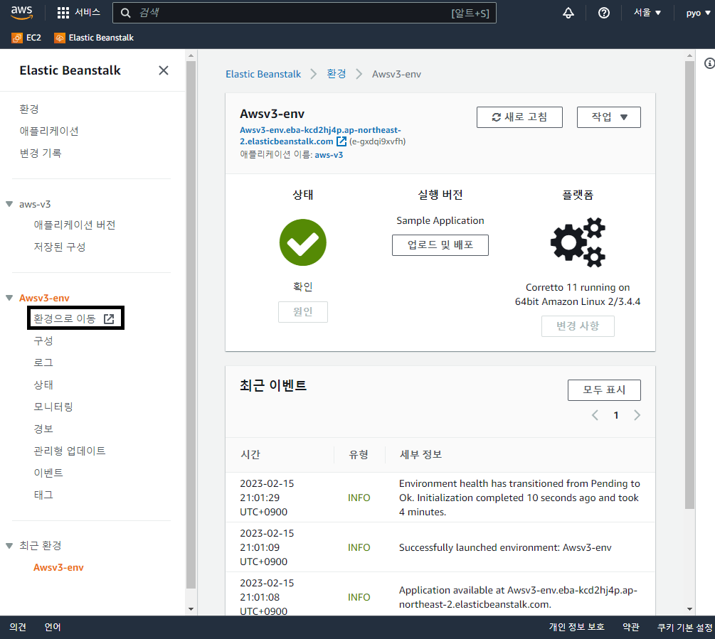
Task: Select Awsv3-env under 최근 환경
Action: pyautogui.click(x=58, y=567)
